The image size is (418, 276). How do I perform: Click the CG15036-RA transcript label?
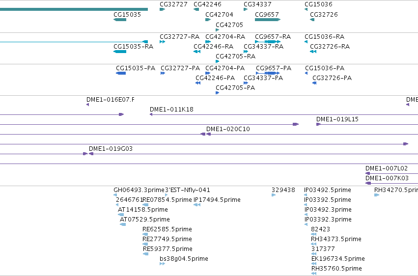325,37
